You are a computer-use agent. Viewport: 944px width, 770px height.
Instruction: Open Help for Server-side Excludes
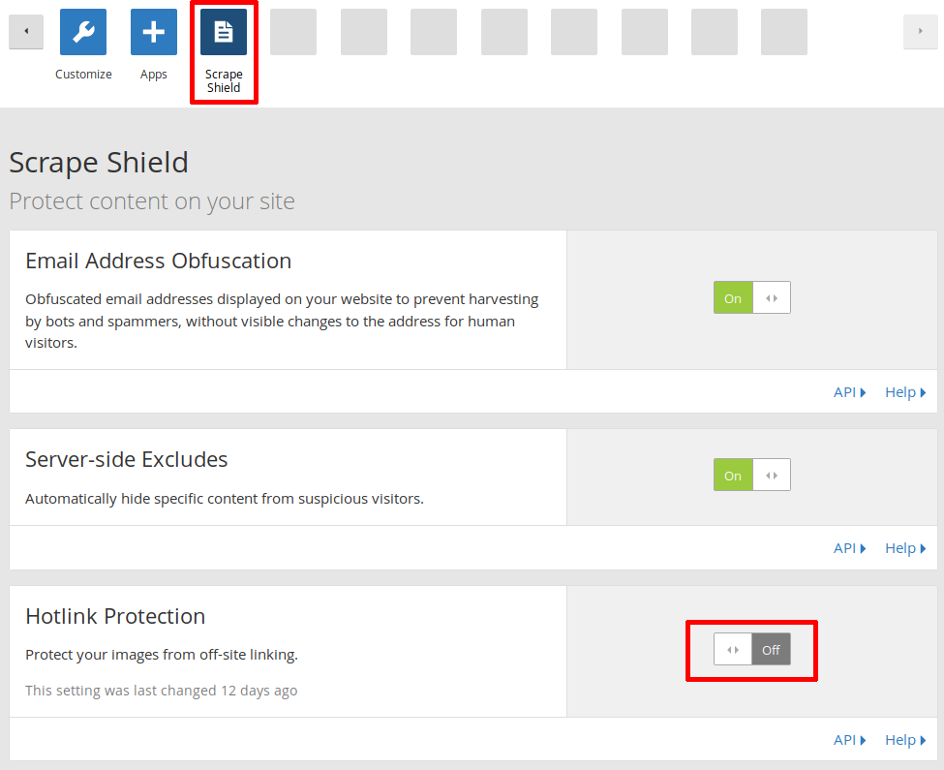click(x=905, y=548)
